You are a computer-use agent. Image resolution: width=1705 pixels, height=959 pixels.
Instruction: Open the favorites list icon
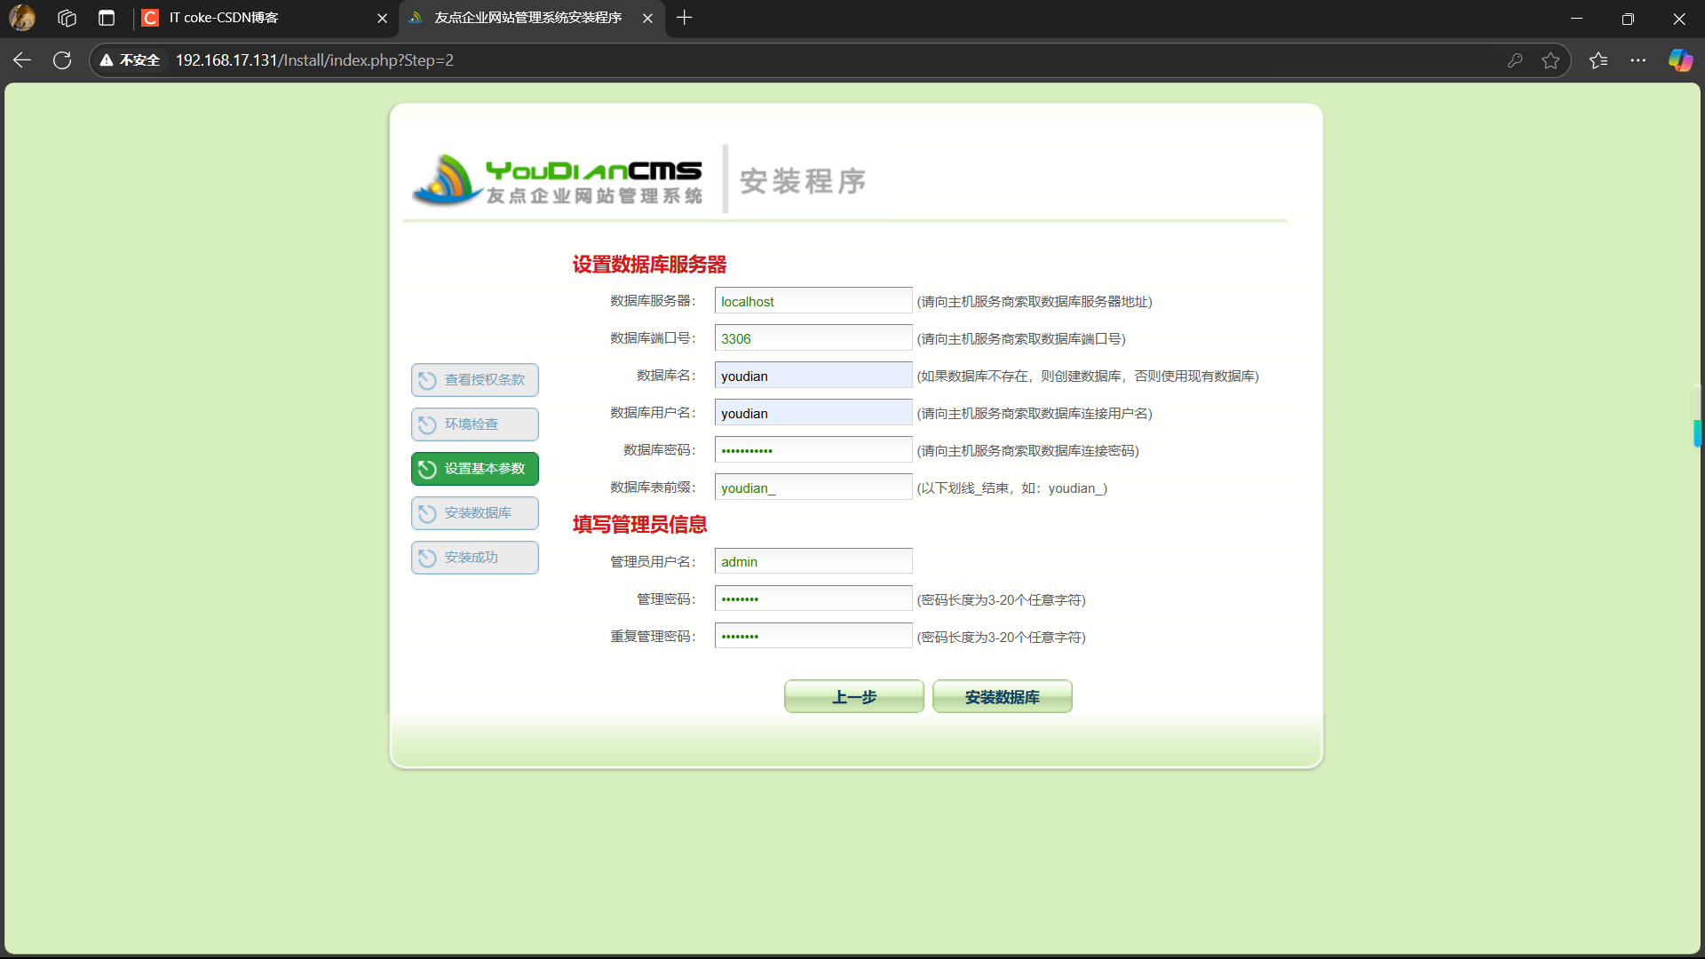1598,60
